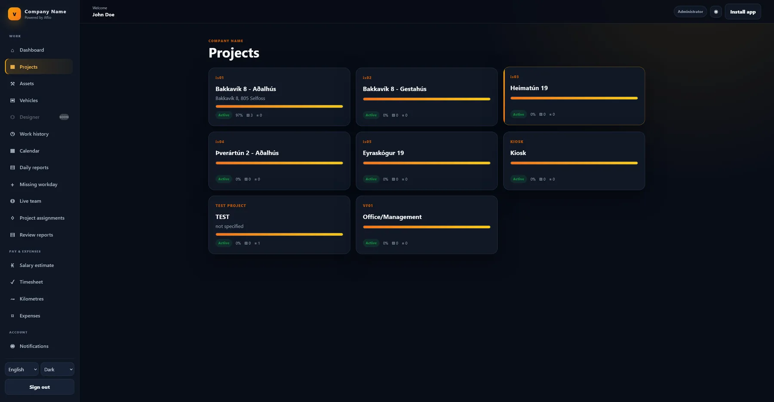Open the Þverártún 2 - Aðalhús card
774x402 pixels.
pyautogui.click(x=279, y=161)
